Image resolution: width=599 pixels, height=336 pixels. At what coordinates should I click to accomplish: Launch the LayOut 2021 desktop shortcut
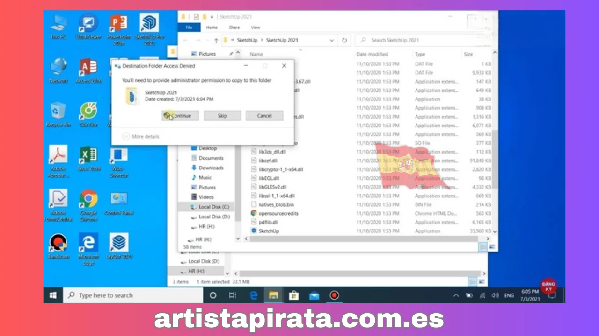pos(119,246)
